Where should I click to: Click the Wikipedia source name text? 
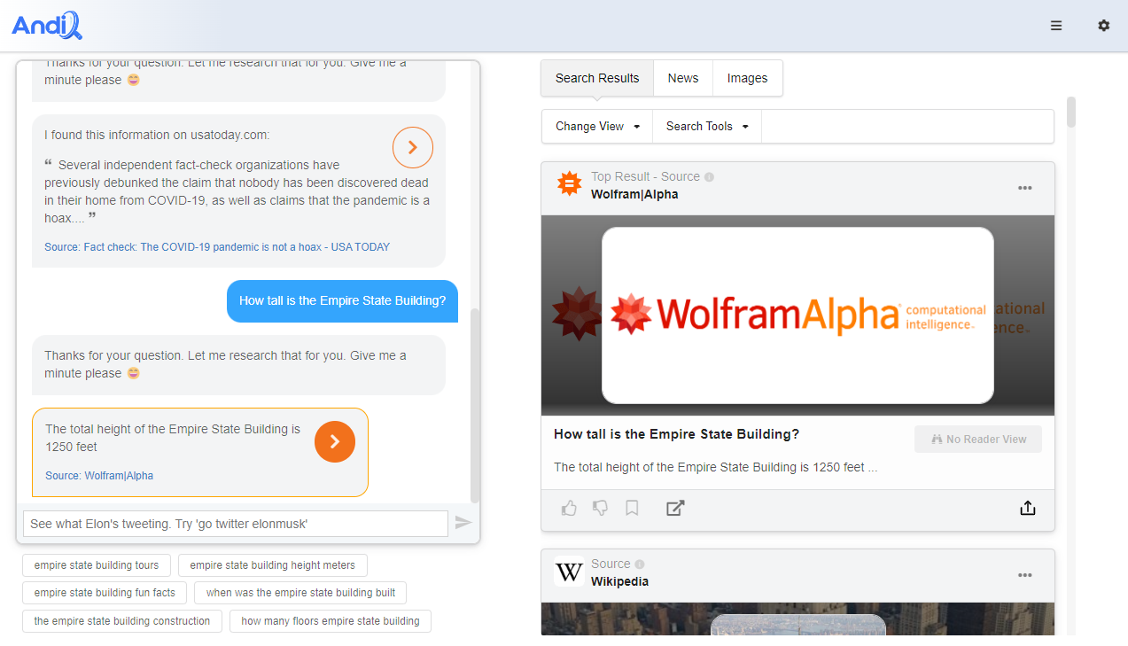tap(619, 581)
